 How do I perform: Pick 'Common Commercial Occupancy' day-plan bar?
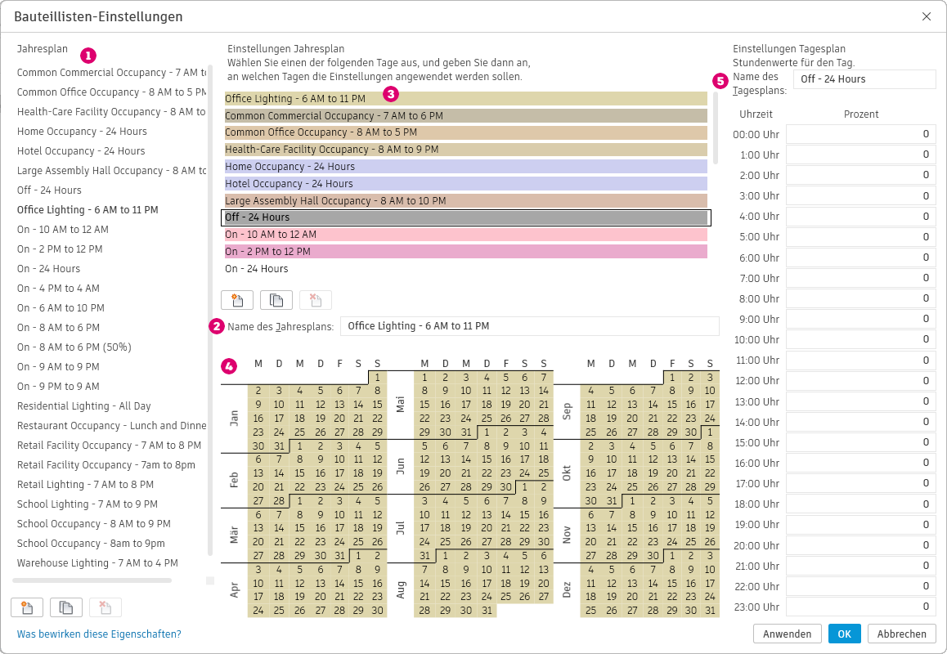point(465,115)
